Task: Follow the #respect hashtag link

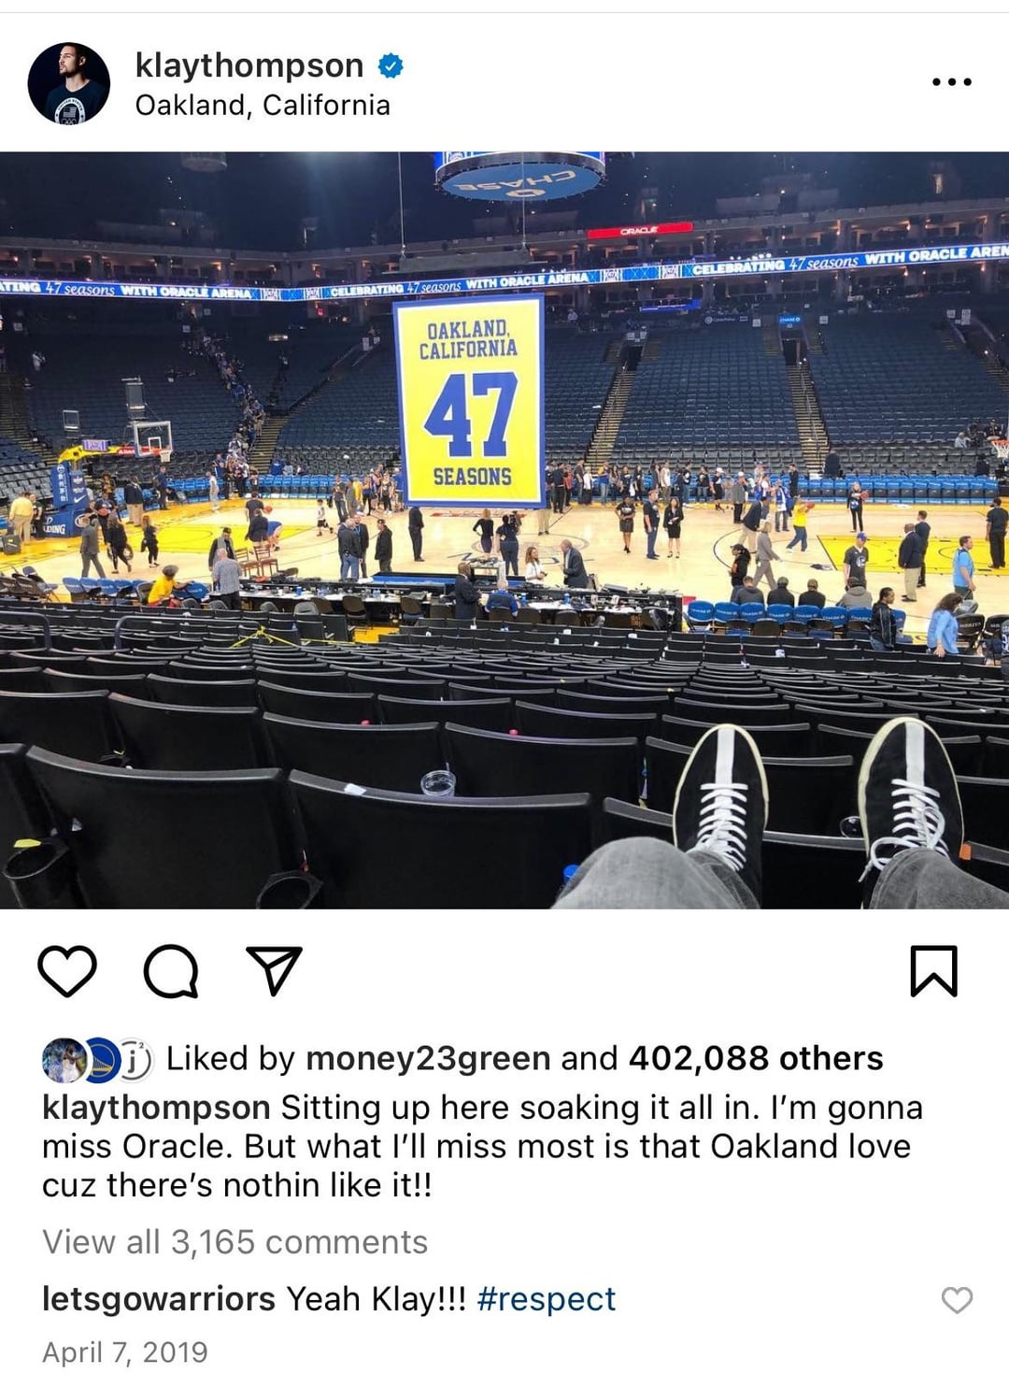Action: pos(547,1299)
